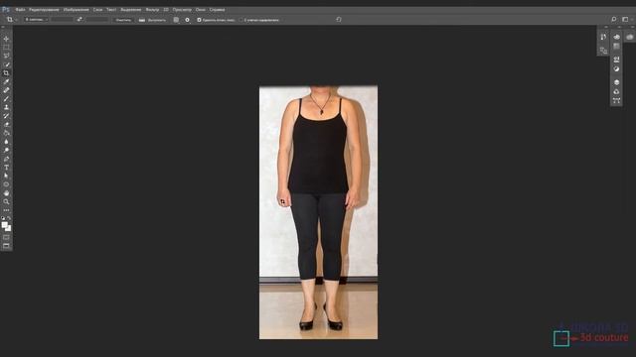Image resolution: width=636 pixels, height=357 pixels.
Task: Select the Hand tool
Action: tap(6, 193)
